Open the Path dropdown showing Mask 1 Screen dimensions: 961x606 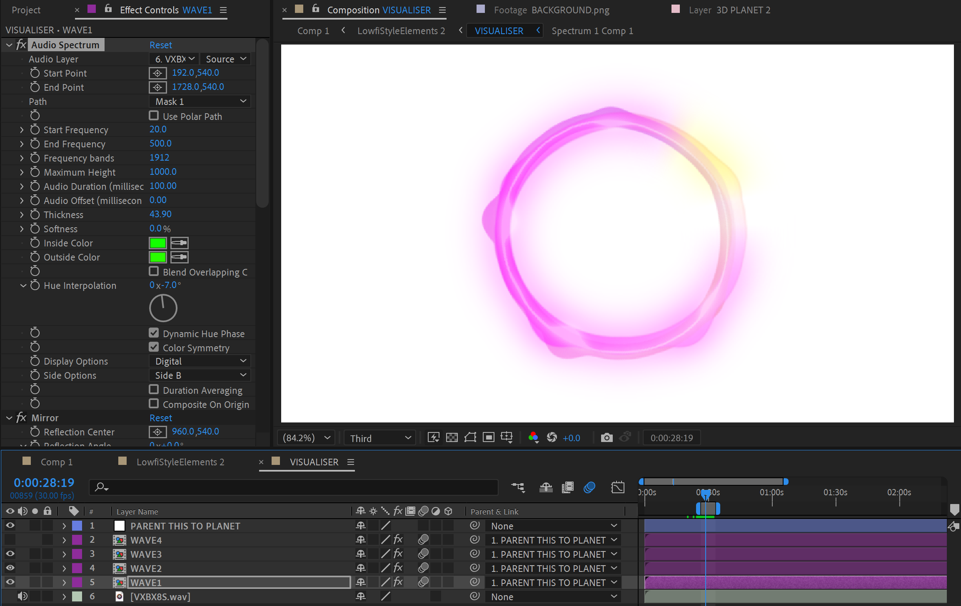200,101
